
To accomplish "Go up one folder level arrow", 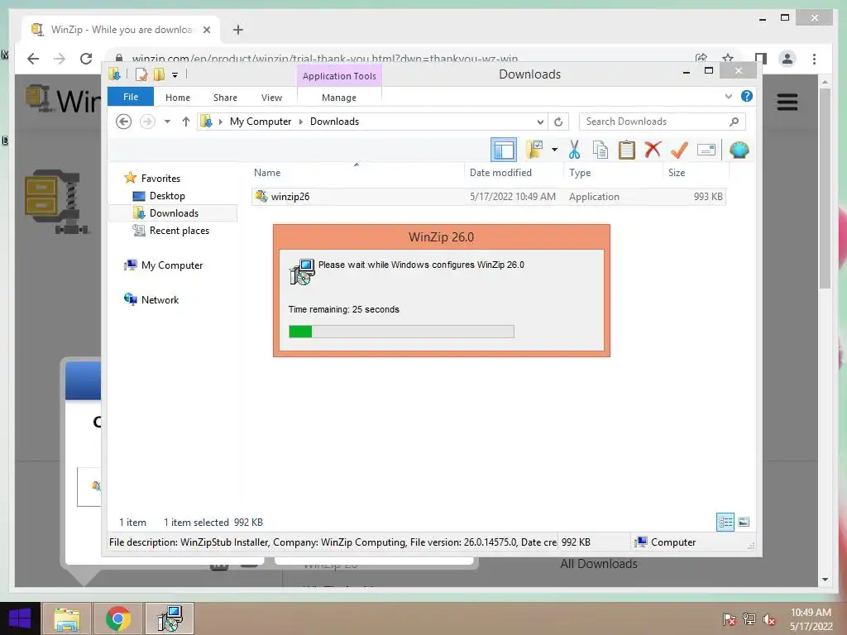I will pyautogui.click(x=186, y=122).
